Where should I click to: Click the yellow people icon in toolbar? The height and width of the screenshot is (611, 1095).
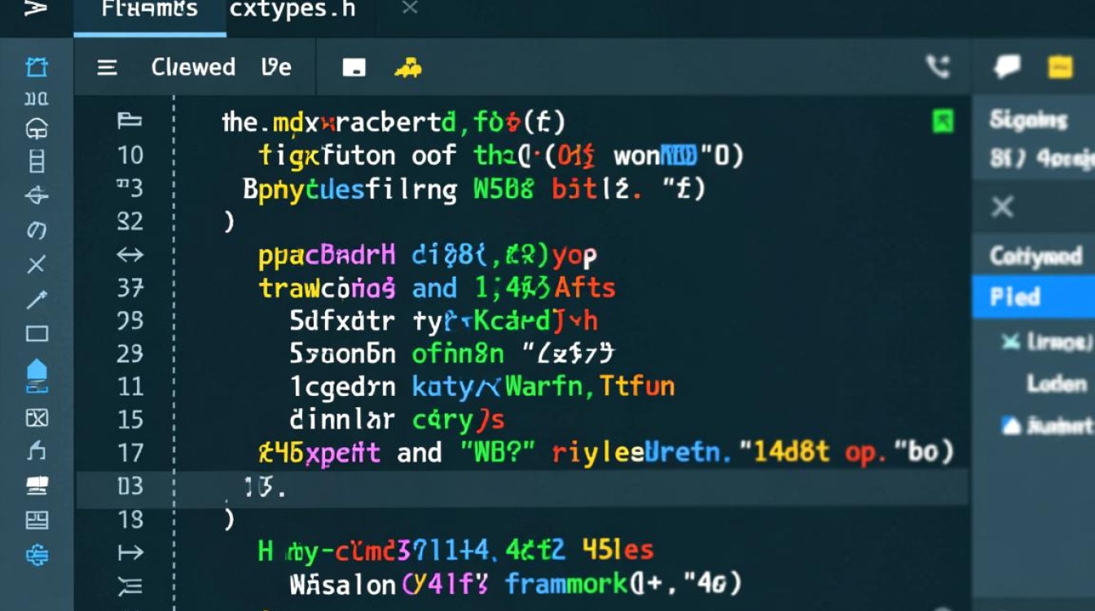coord(407,68)
